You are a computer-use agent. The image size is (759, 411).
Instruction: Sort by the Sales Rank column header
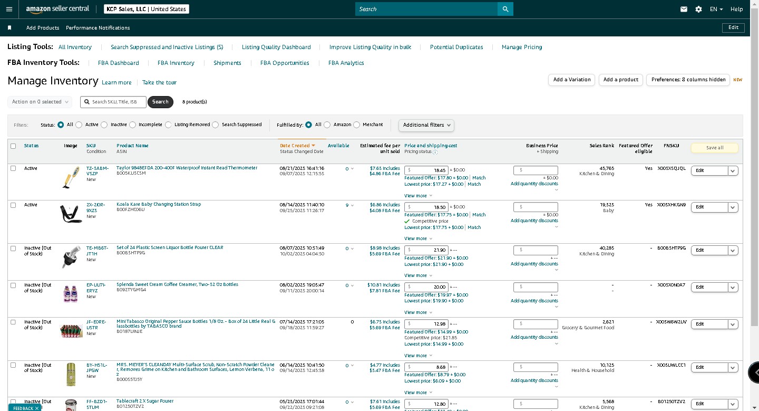[601, 146]
